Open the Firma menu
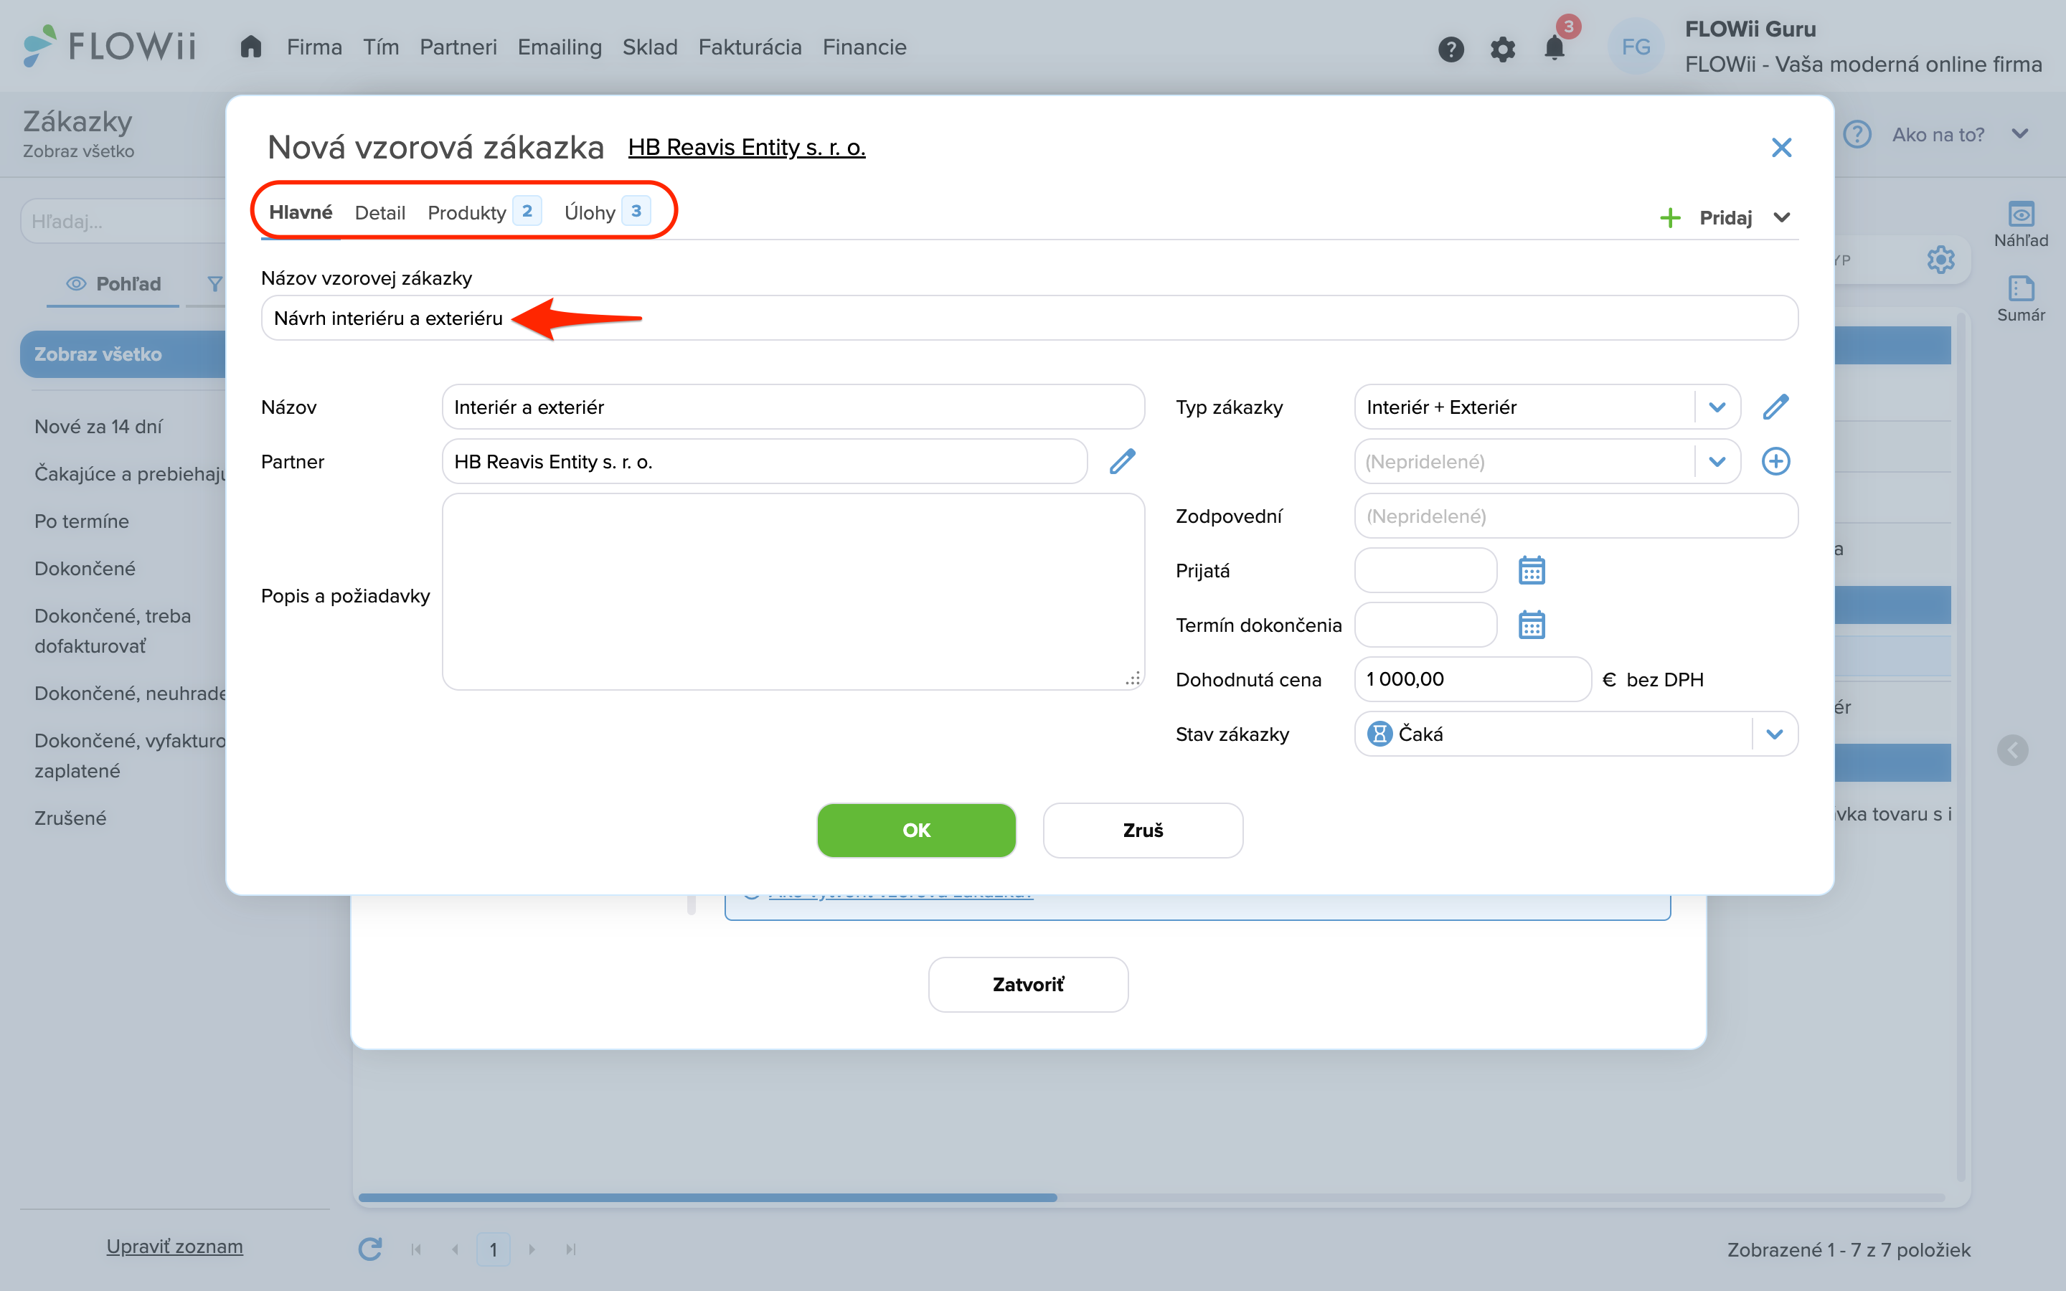 point(314,47)
